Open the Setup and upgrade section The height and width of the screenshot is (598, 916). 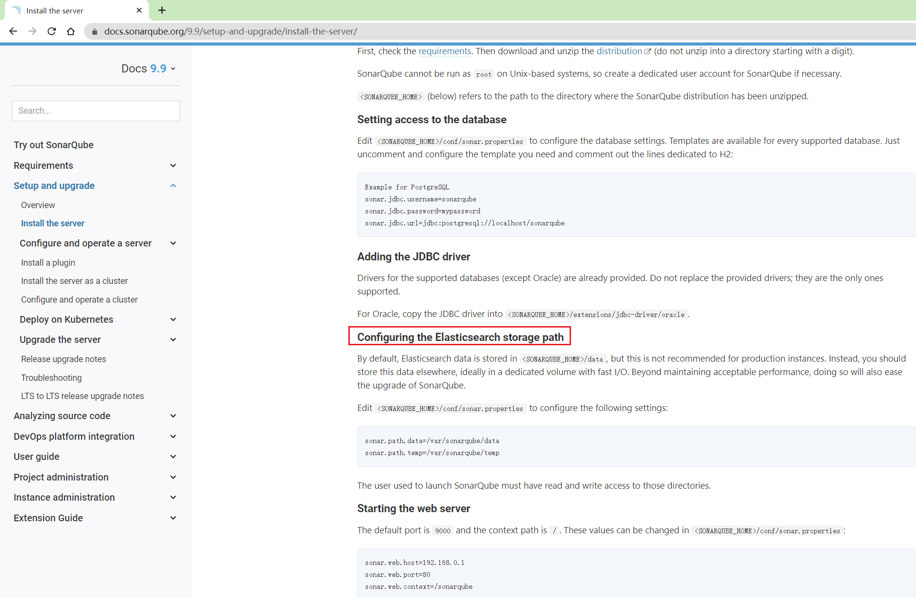[54, 186]
